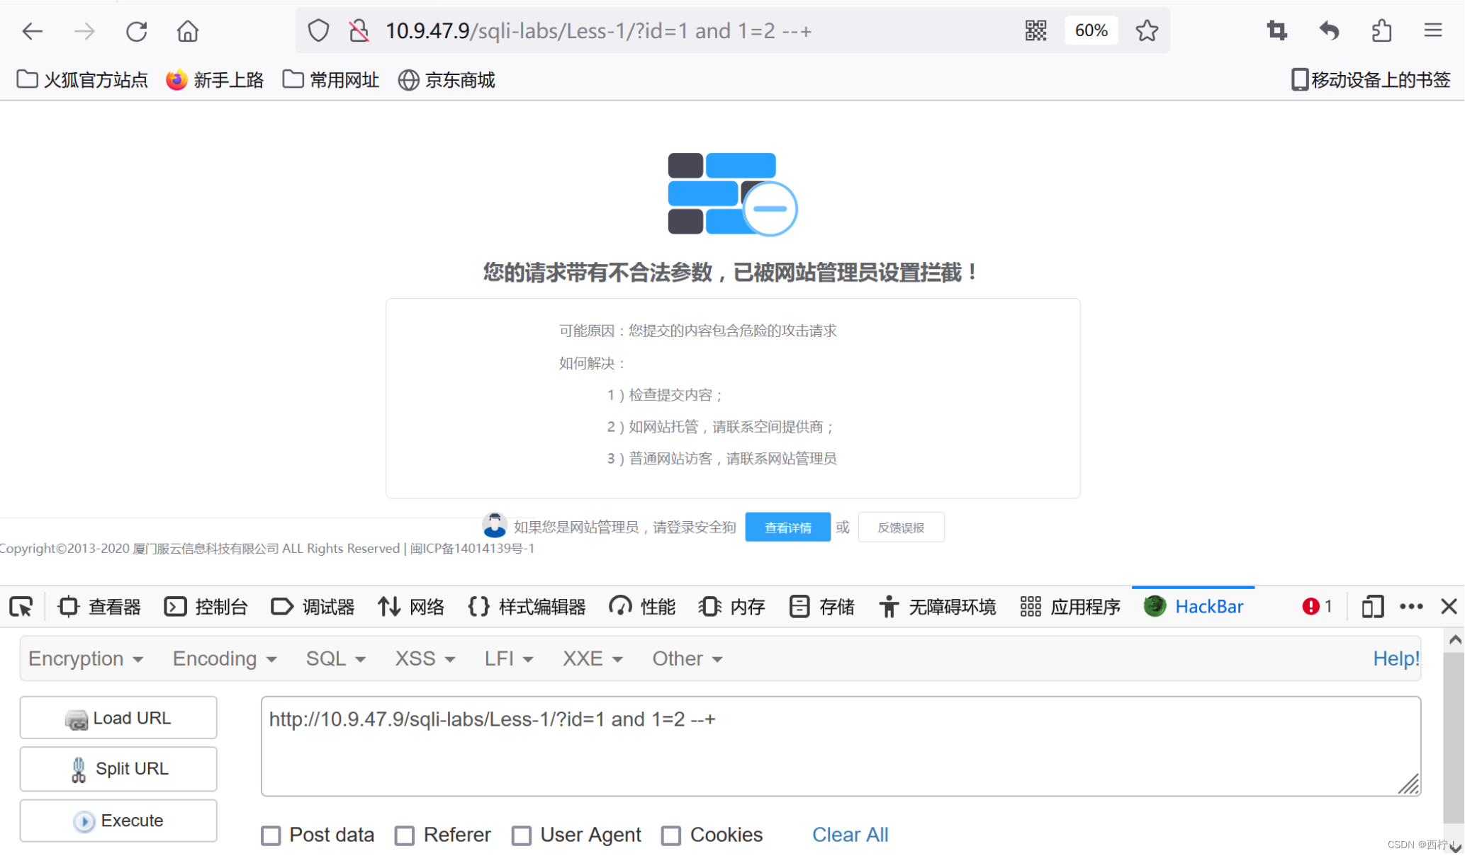The width and height of the screenshot is (1465, 856).
Task: Tick the Cookies checkbox
Action: pyautogui.click(x=671, y=835)
